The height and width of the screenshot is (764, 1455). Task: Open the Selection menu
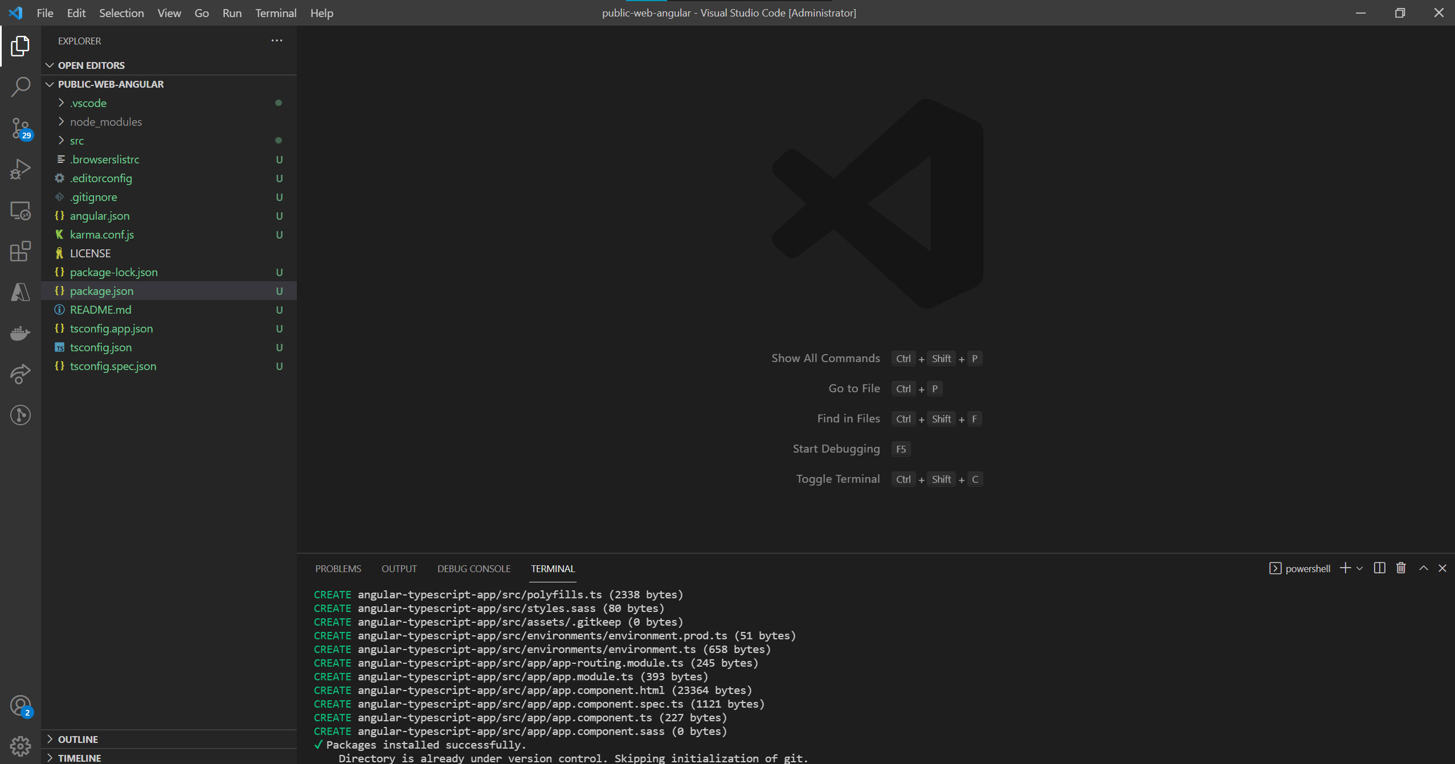pyautogui.click(x=121, y=13)
